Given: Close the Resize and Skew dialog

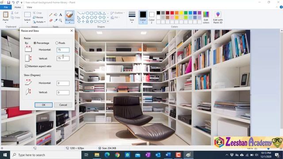Looking at the screenshot, I should point(72,30).
